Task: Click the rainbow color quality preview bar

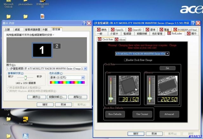Action: point(67,82)
